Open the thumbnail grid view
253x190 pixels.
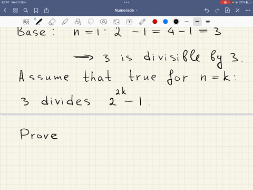15,11
